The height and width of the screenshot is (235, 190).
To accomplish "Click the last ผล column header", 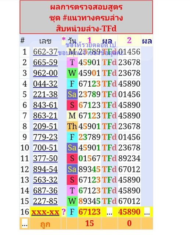I will (x=147, y=41).
